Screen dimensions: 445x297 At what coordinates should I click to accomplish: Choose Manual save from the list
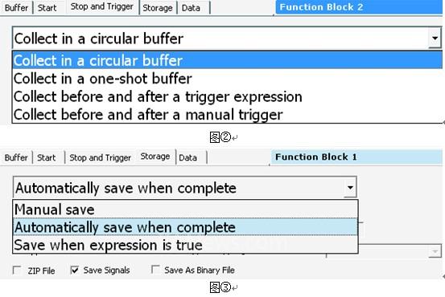tap(185, 210)
